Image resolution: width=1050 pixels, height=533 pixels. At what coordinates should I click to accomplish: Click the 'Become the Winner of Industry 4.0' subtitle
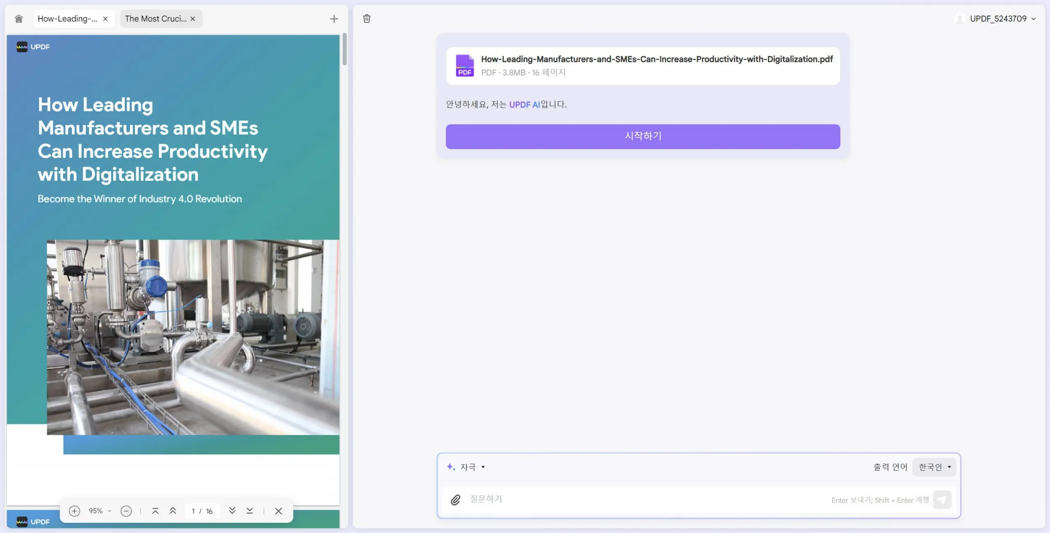pyautogui.click(x=140, y=199)
